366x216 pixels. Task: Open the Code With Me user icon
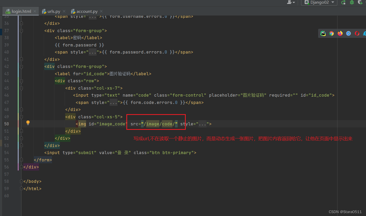coord(291,2)
